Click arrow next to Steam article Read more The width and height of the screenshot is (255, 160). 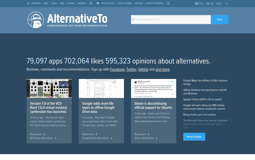tap(148, 134)
